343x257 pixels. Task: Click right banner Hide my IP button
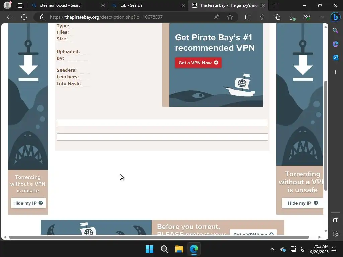point(302,203)
